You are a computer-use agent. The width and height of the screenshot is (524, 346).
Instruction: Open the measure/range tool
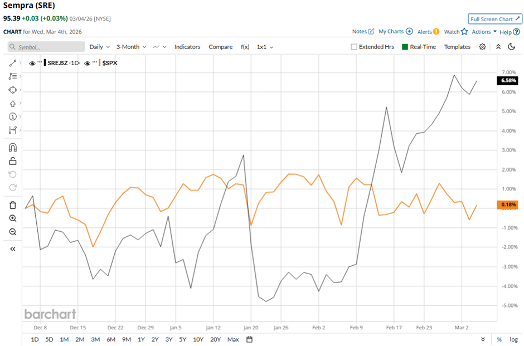[13, 130]
